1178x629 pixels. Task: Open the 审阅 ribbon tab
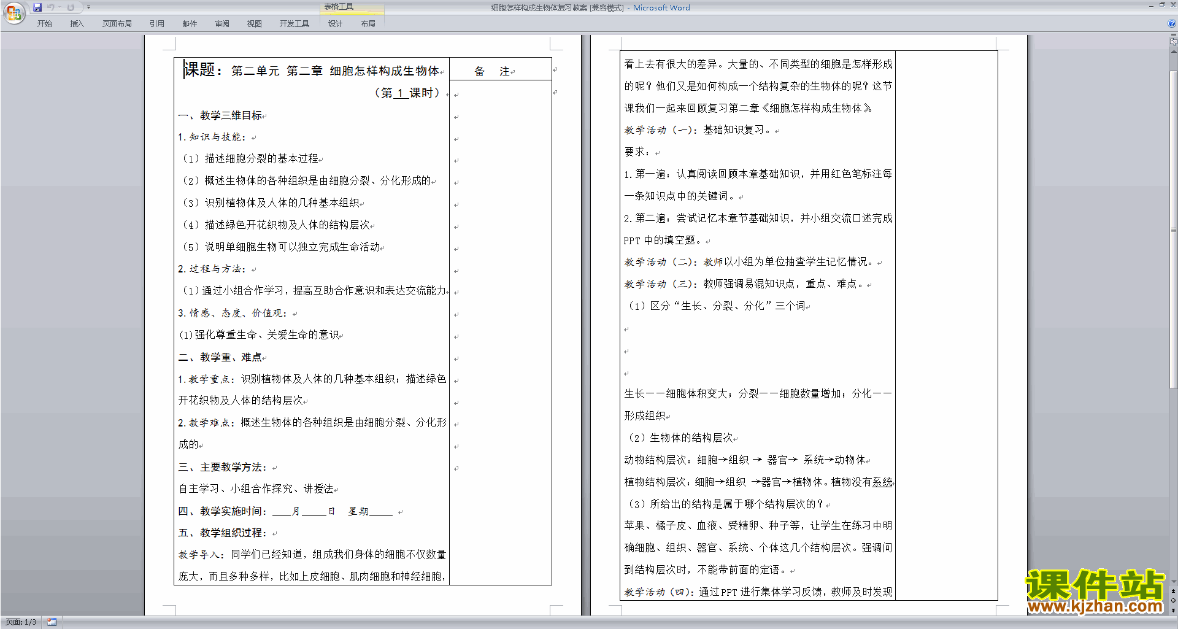pos(222,23)
